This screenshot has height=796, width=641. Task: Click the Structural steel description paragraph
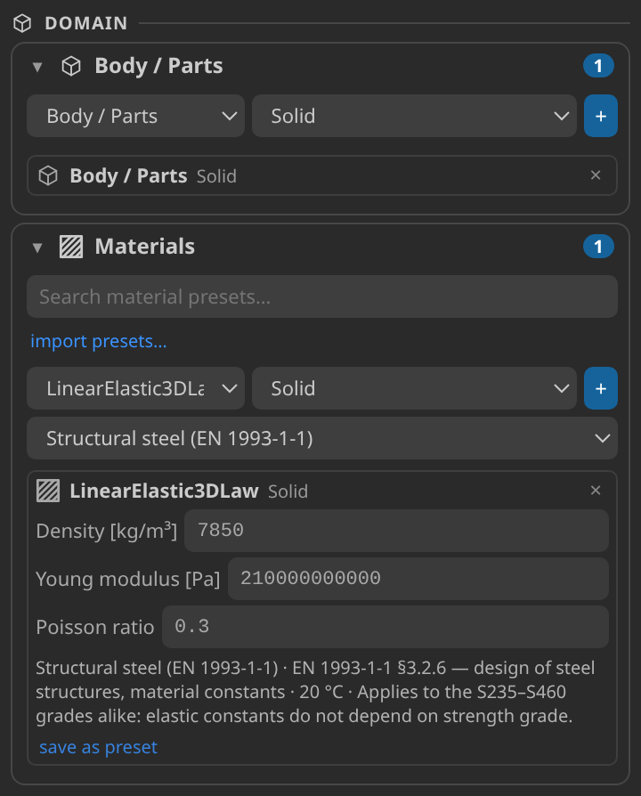pyautogui.click(x=314, y=692)
